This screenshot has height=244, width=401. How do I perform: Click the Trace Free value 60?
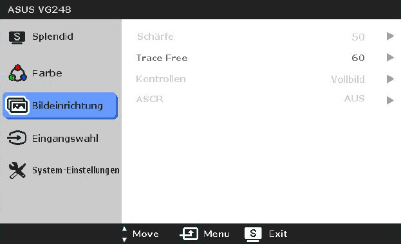pyautogui.click(x=358, y=58)
